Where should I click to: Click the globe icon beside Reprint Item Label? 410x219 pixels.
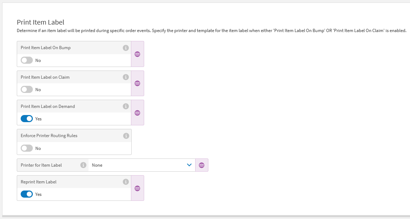[137, 188]
